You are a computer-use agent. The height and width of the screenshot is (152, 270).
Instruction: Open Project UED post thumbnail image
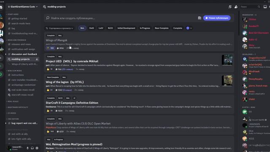point(227,60)
